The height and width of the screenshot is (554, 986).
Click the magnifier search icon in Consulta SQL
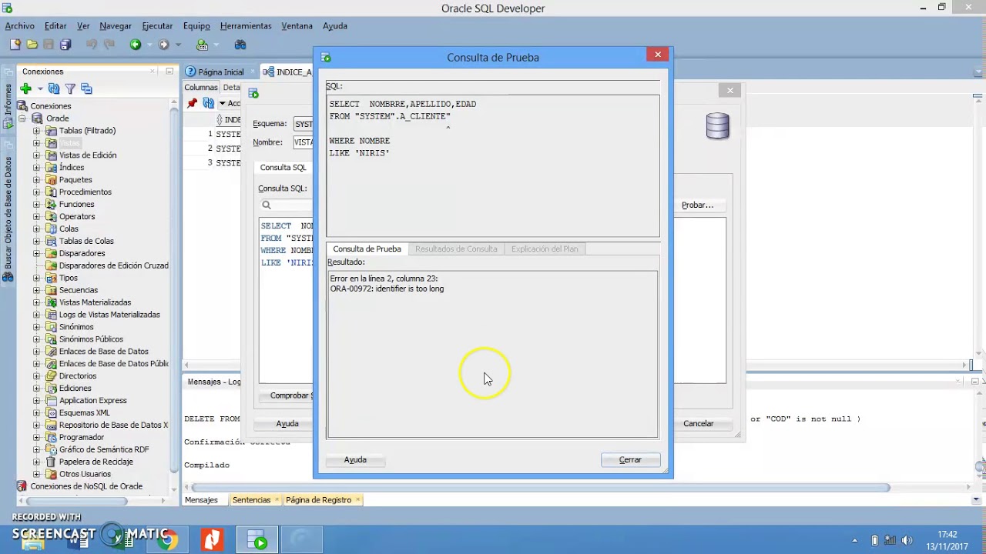[x=267, y=205]
